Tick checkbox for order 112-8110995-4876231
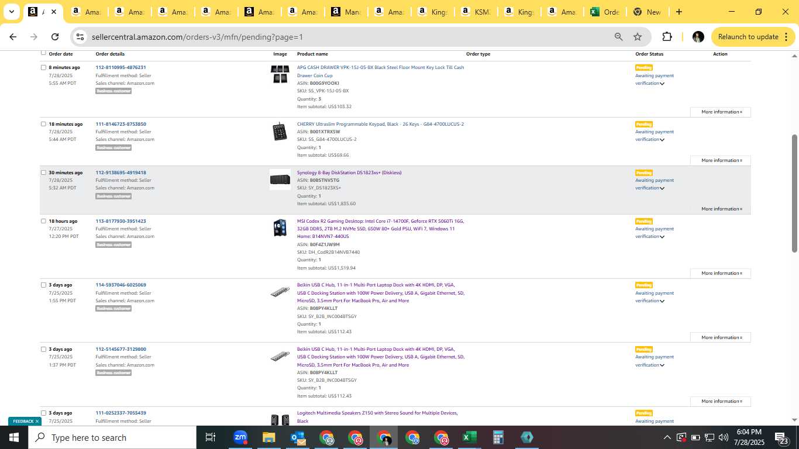 pos(43,67)
